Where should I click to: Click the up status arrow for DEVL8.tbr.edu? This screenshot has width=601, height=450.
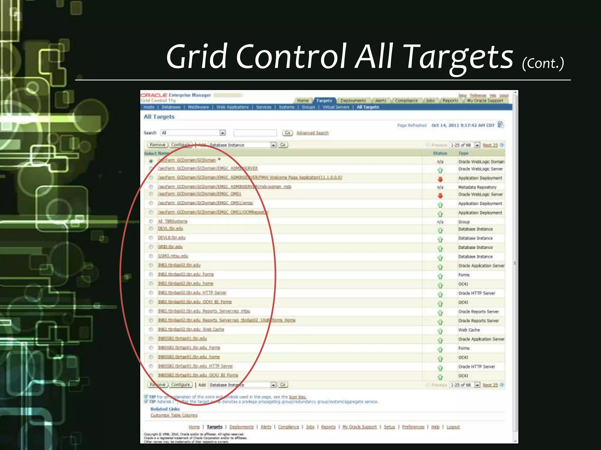point(440,240)
